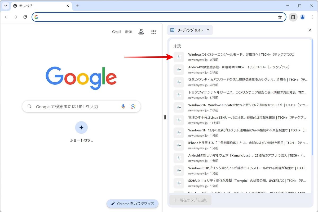Bookmark this tab with star icon
Screen dimensions: 318x212
click(280, 17)
